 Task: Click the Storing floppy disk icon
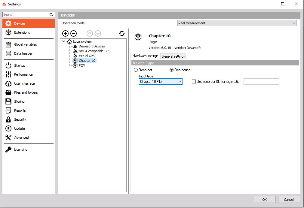(x=8, y=101)
